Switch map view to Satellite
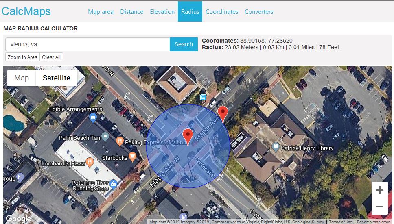 pos(57,78)
